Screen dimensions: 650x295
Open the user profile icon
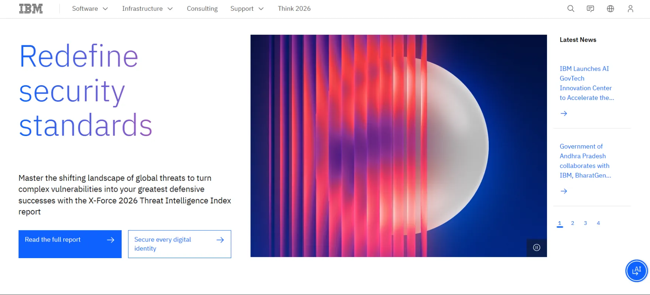click(630, 8)
